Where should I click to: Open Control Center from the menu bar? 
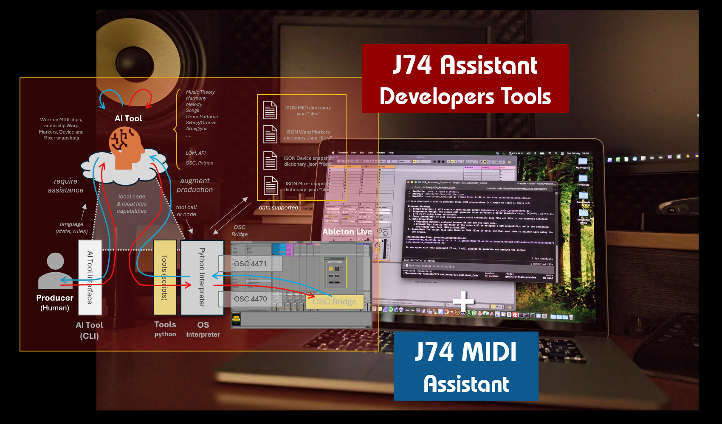pos(562,153)
